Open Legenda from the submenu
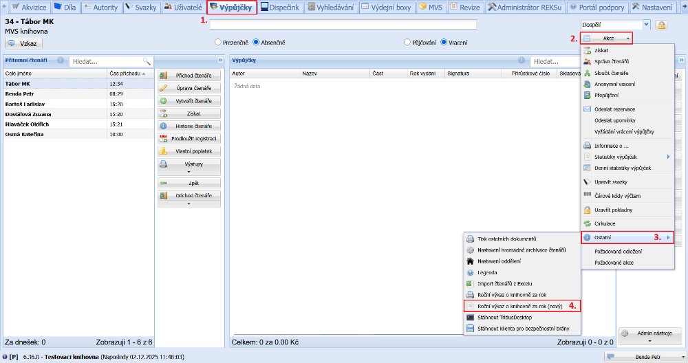The image size is (688, 363). (487, 272)
